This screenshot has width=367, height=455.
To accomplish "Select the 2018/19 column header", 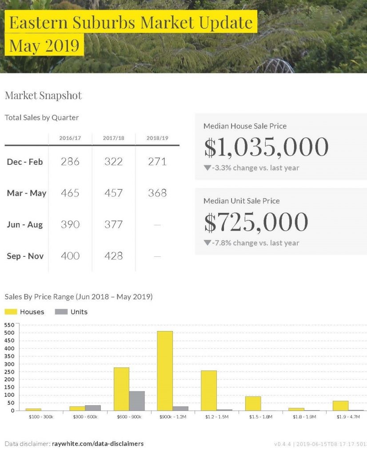I will click(x=157, y=138).
